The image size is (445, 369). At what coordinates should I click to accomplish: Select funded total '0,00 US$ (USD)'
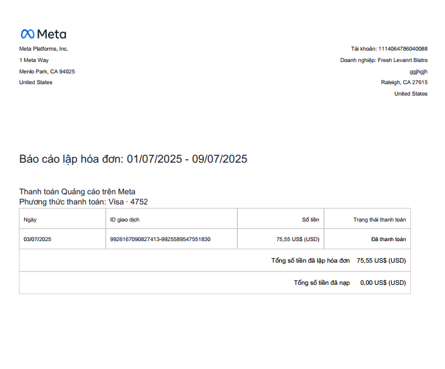(383, 283)
